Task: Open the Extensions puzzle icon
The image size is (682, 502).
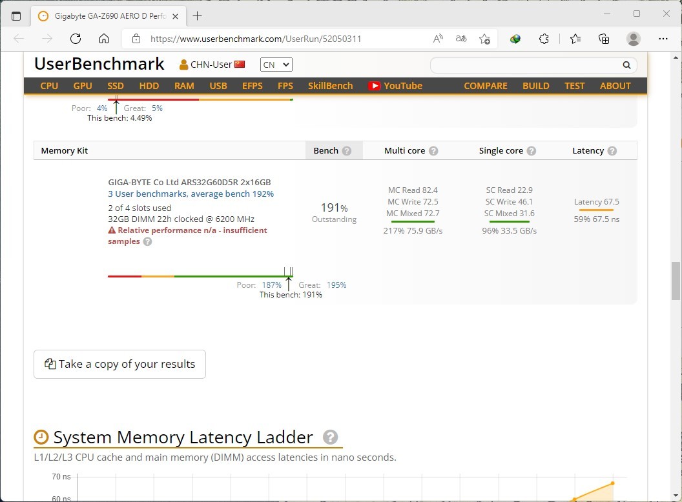Action: (544, 39)
